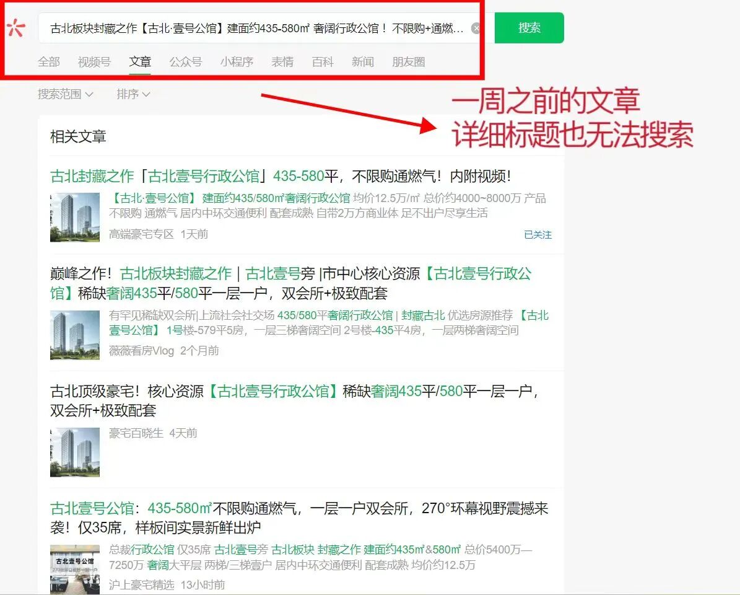Switch to the 表情 tab
The height and width of the screenshot is (595, 740).
[x=283, y=62]
